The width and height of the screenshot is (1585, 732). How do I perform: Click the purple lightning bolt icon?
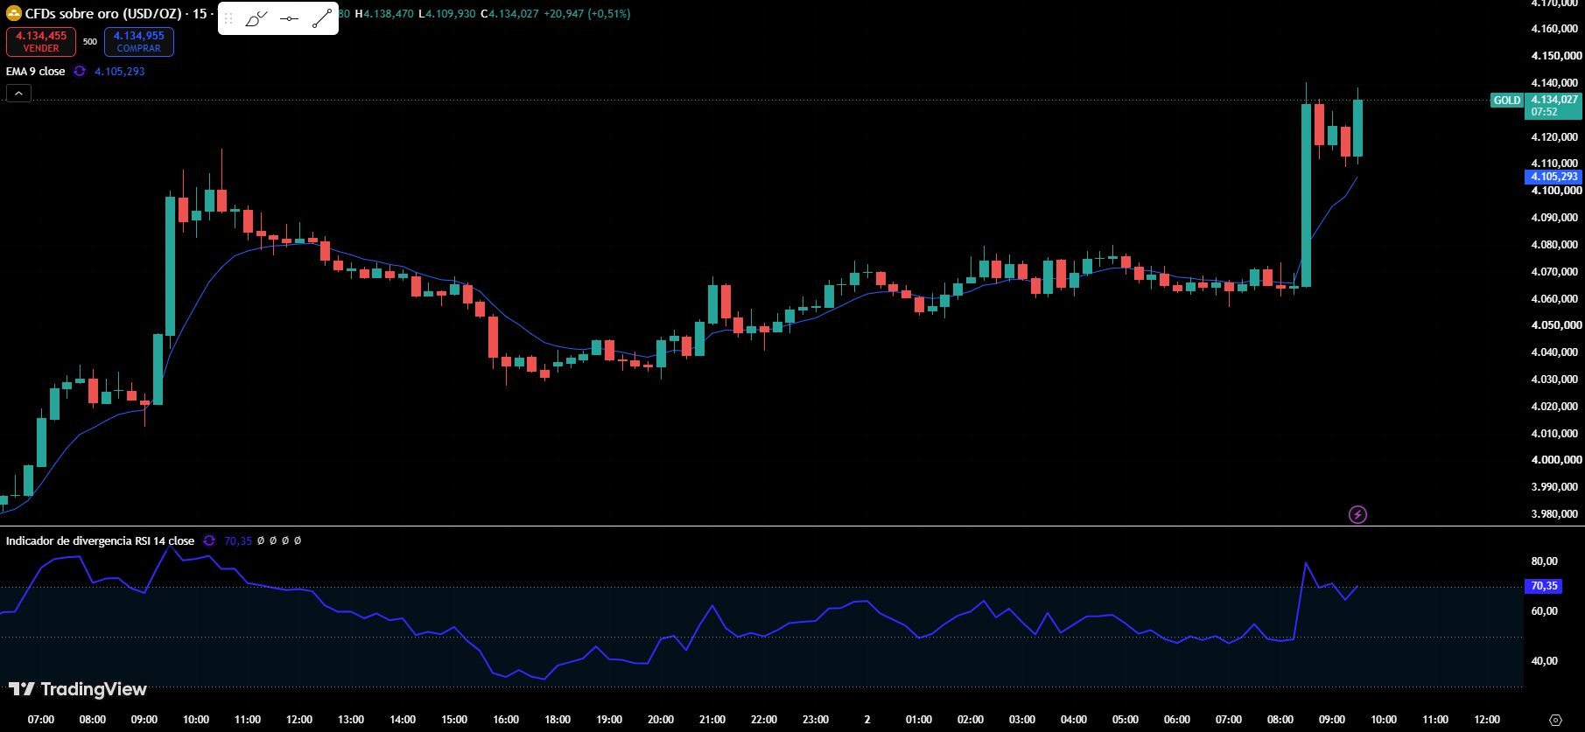coord(1357,514)
